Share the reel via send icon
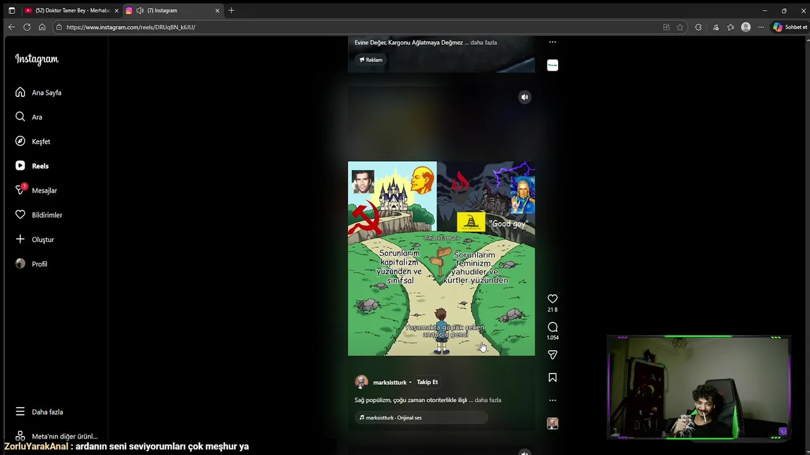The image size is (810, 455). (552, 355)
